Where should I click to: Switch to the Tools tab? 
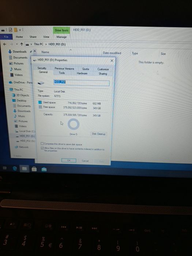tap(62, 73)
